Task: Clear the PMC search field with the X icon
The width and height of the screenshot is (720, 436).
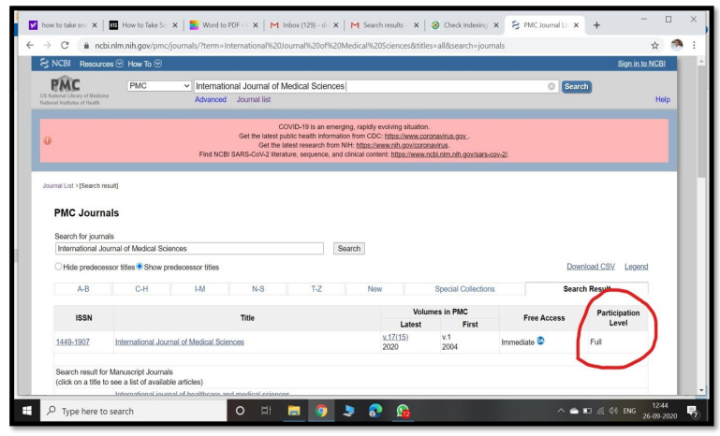Action: (551, 86)
